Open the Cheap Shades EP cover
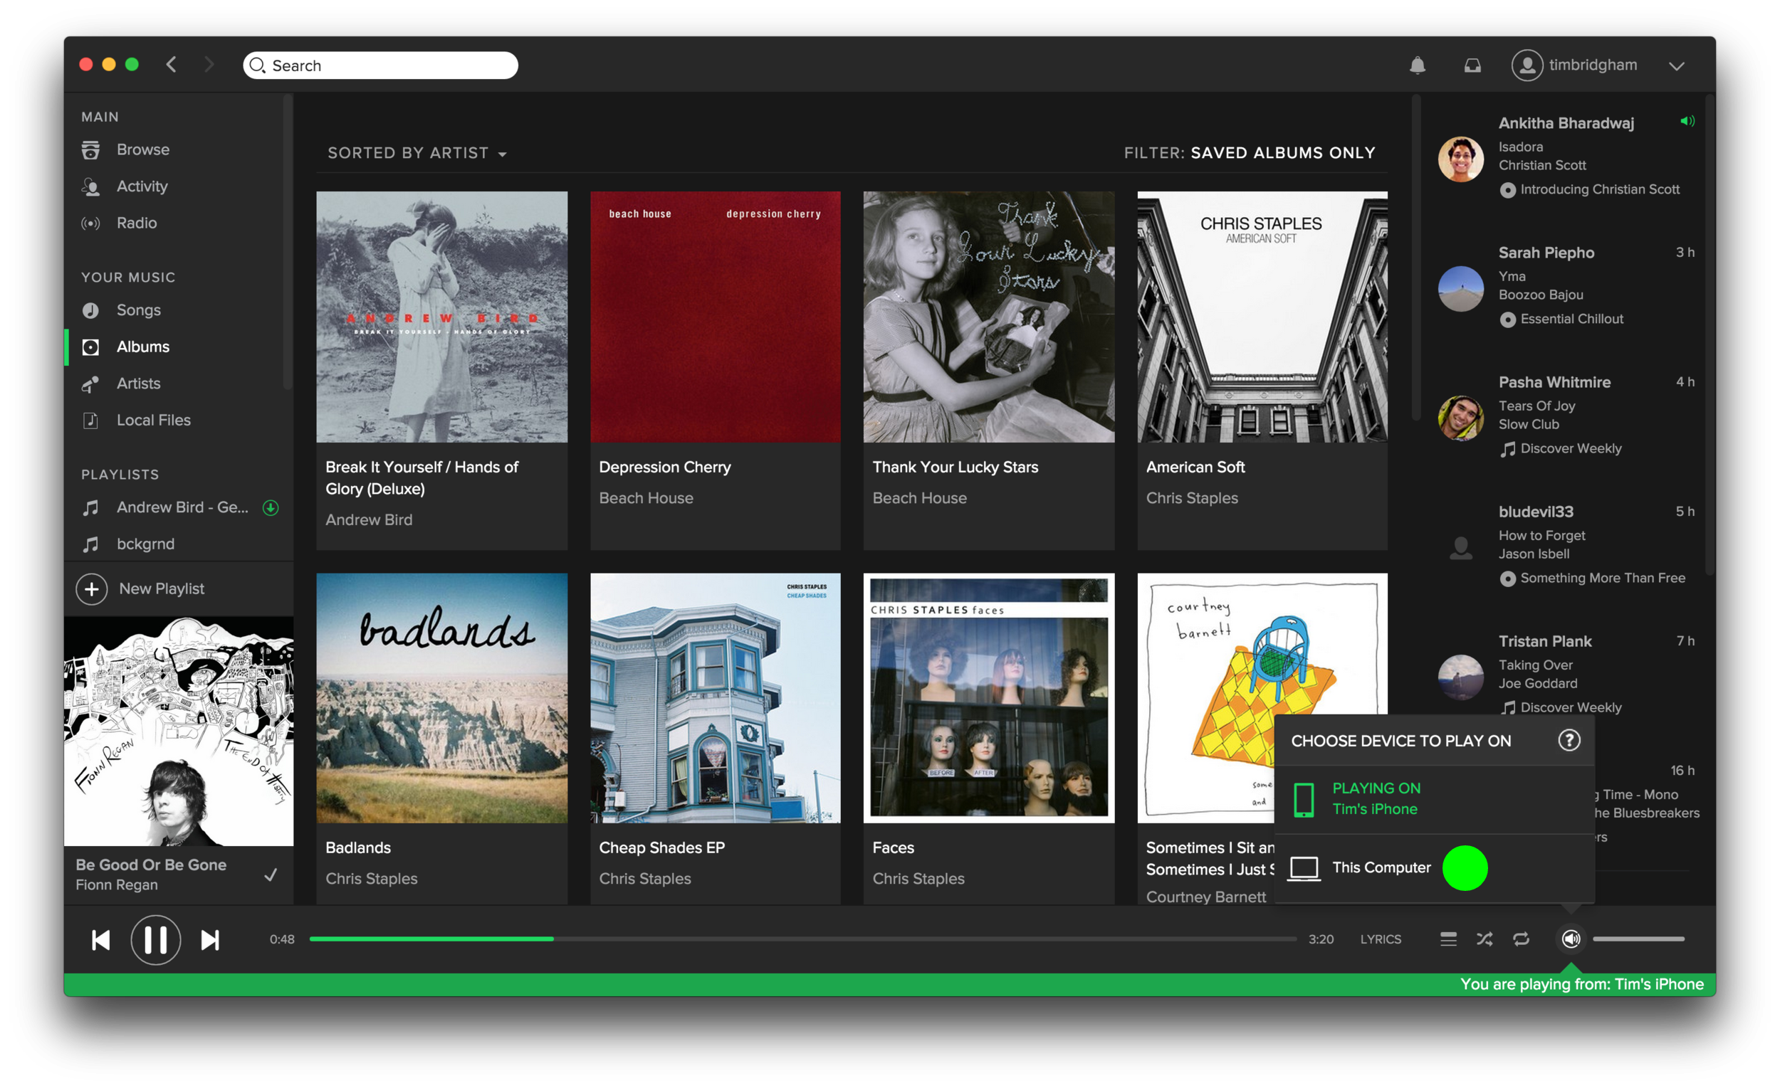1780x1088 pixels. point(715,697)
